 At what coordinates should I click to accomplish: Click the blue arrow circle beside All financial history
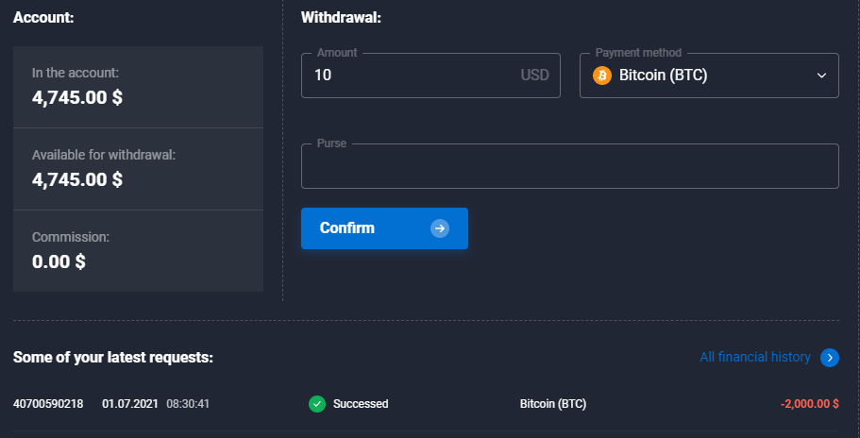pyautogui.click(x=829, y=357)
